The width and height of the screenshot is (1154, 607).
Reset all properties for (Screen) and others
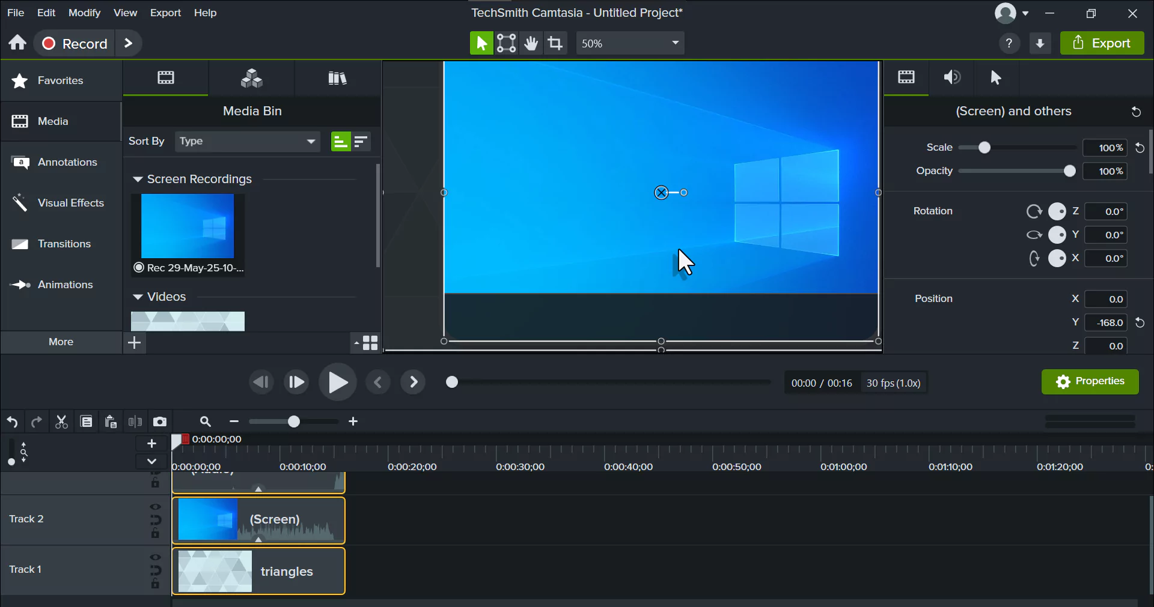(x=1136, y=112)
